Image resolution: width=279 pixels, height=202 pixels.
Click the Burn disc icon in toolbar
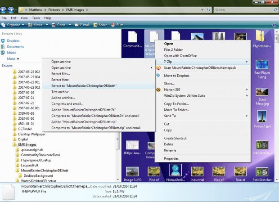(x=112, y=25)
